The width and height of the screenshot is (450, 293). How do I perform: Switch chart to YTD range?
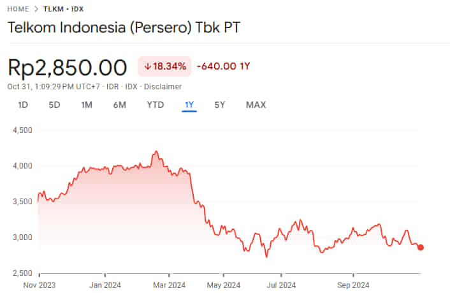[155, 105]
